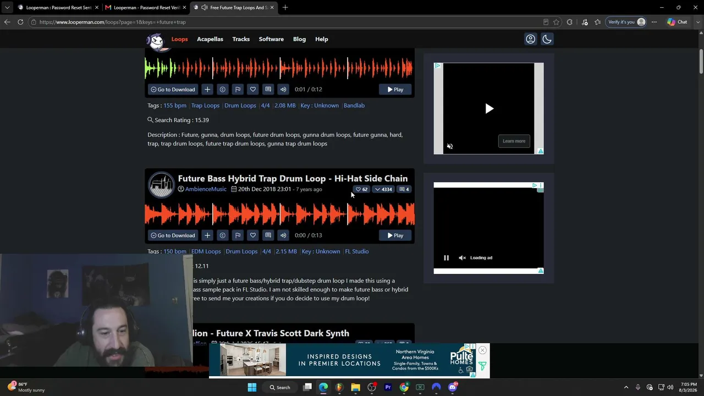The image size is (704, 396).
Task: Open the Software menu
Action: click(x=271, y=39)
